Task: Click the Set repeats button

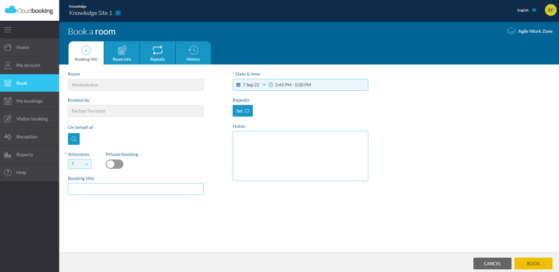Action: [x=242, y=111]
